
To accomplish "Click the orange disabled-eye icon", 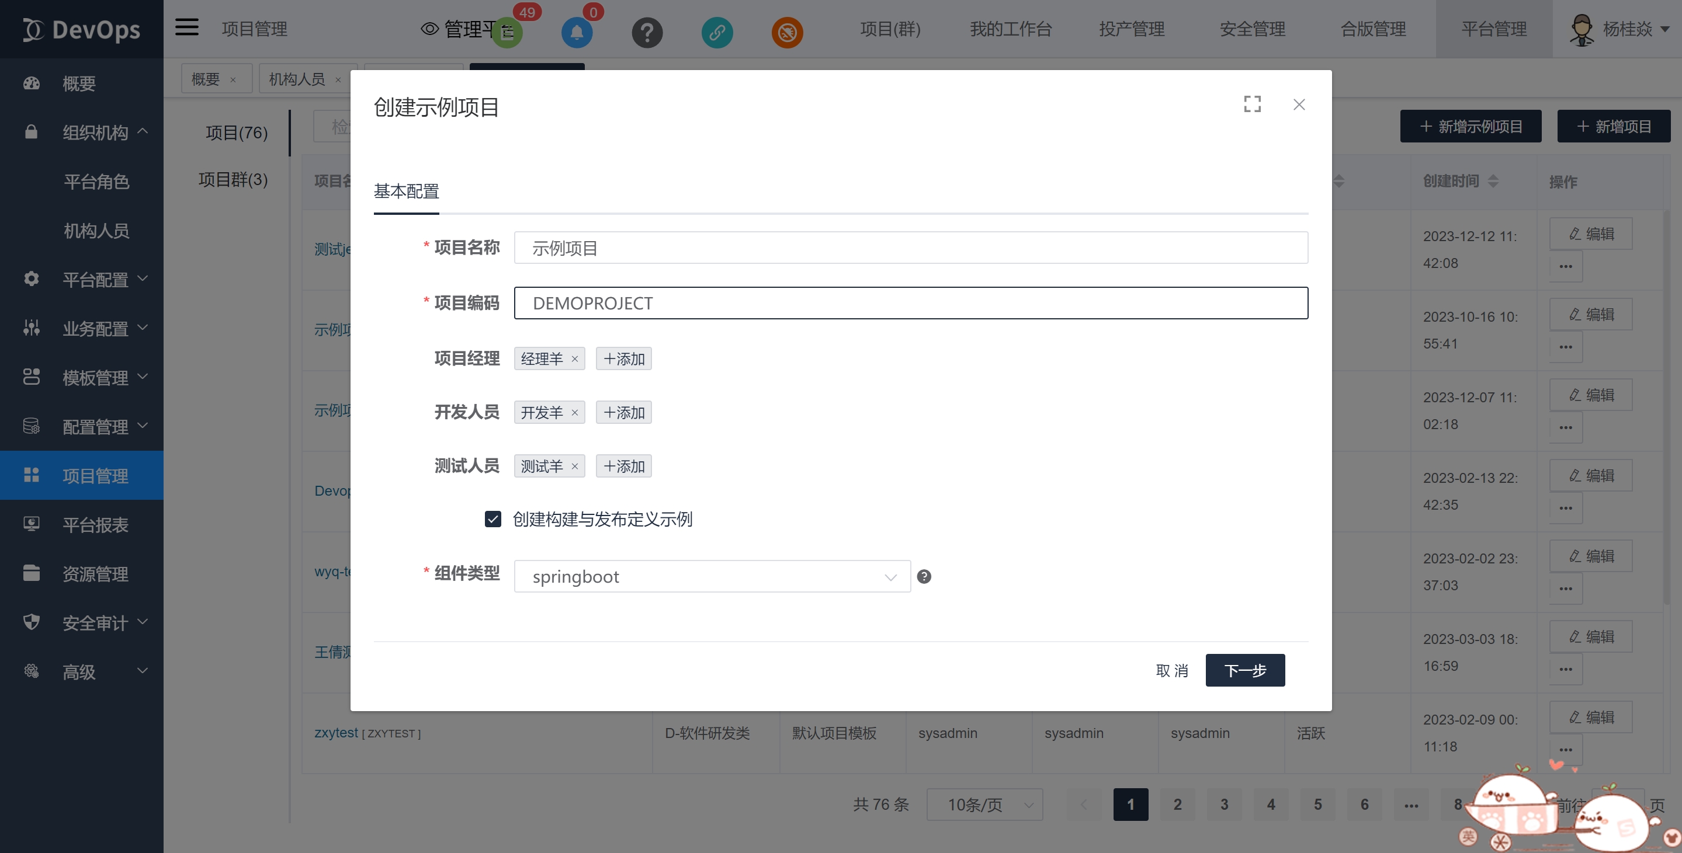I will pos(787,33).
